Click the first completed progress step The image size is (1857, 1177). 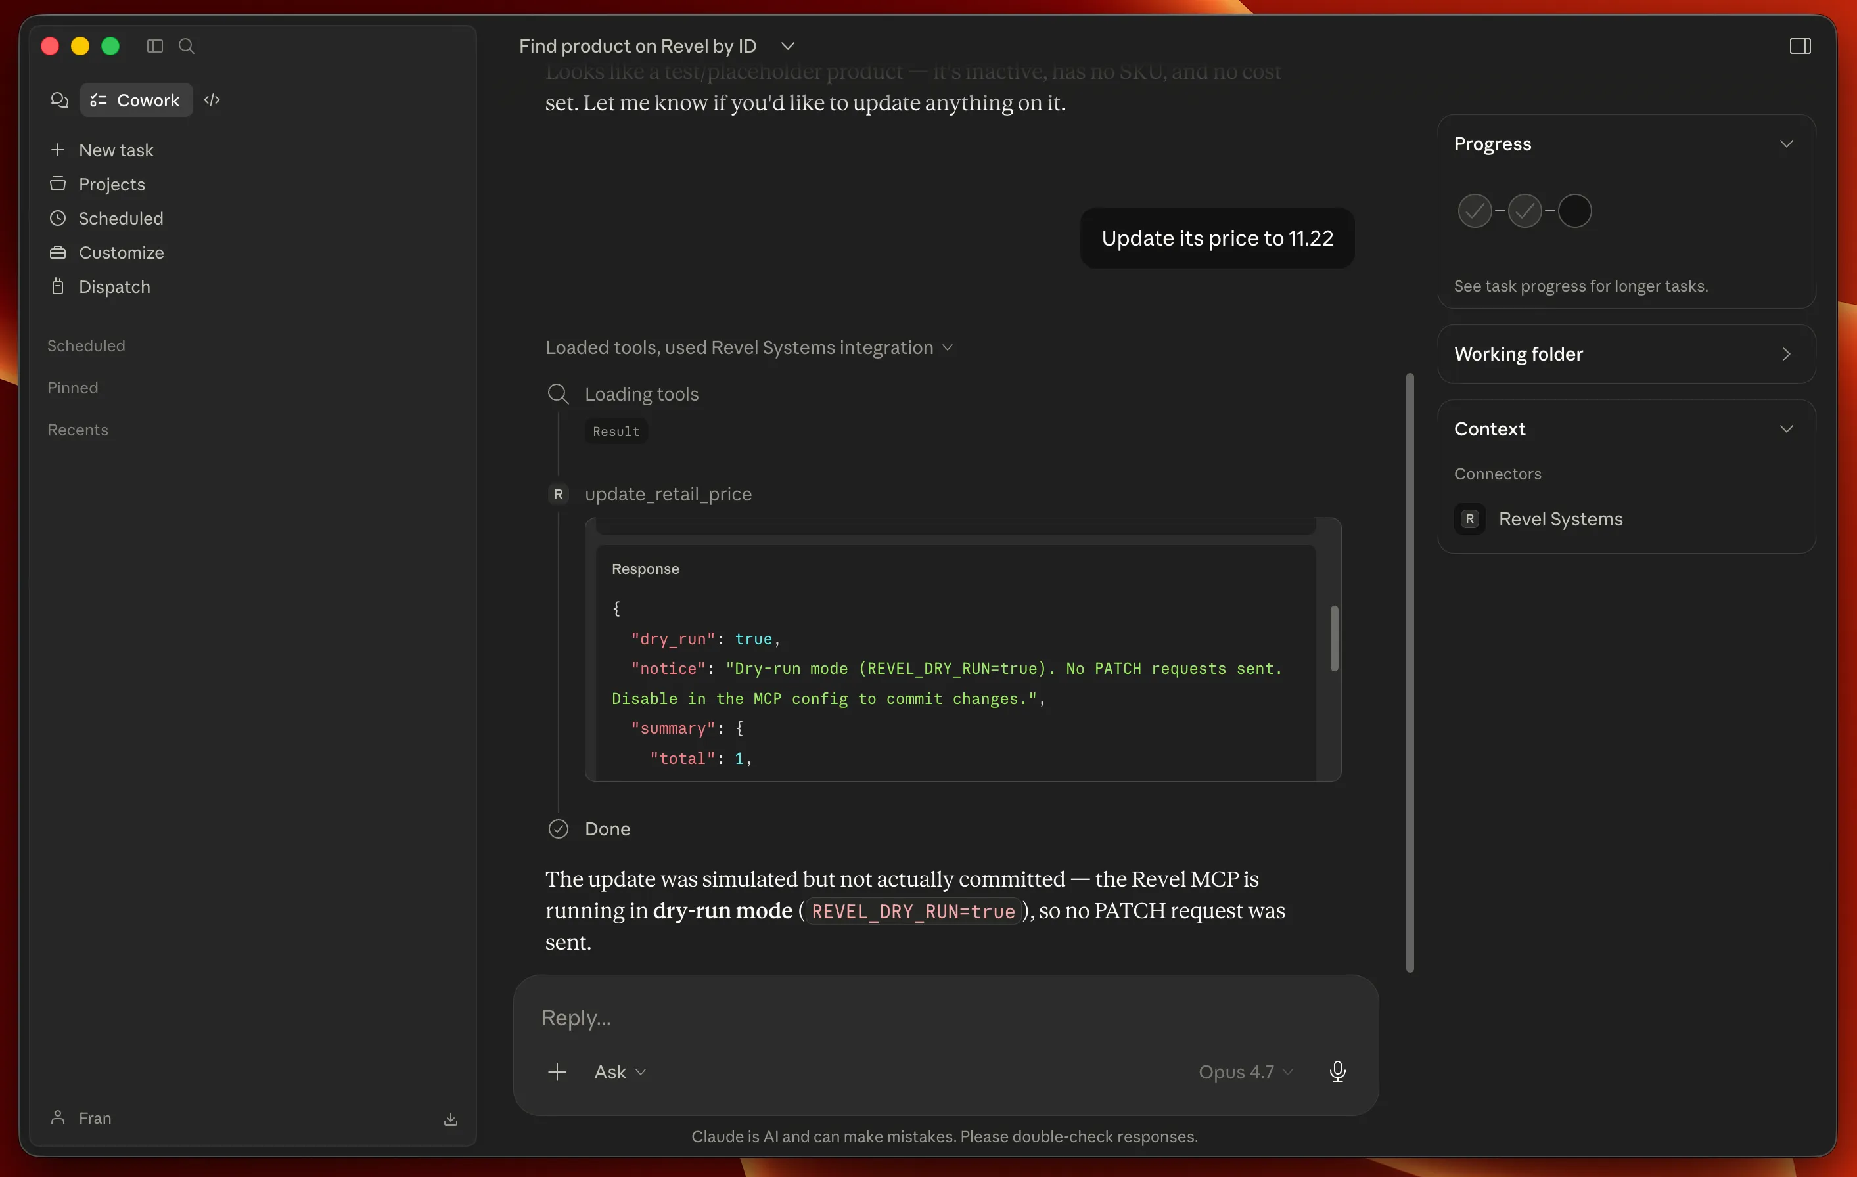pyautogui.click(x=1475, y=210)
